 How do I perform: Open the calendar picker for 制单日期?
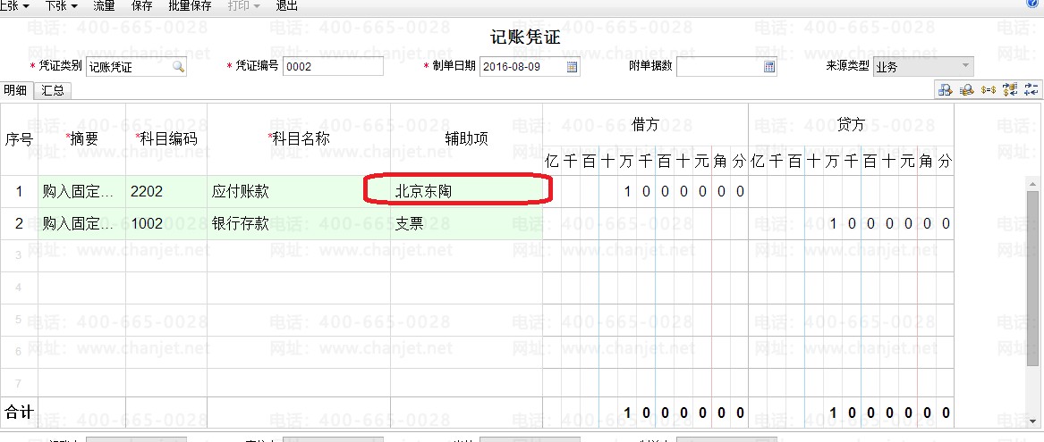click(572, 66)
